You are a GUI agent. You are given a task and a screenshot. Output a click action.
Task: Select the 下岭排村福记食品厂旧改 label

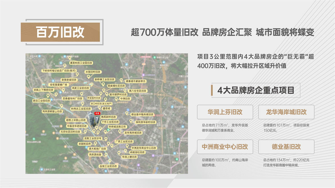(x=59, y=71)
